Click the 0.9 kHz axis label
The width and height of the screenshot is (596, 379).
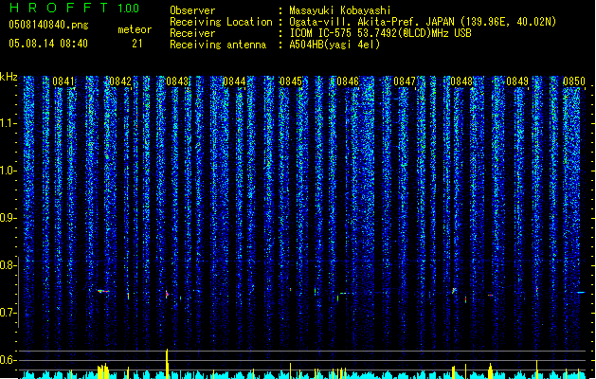pos(8,218)
